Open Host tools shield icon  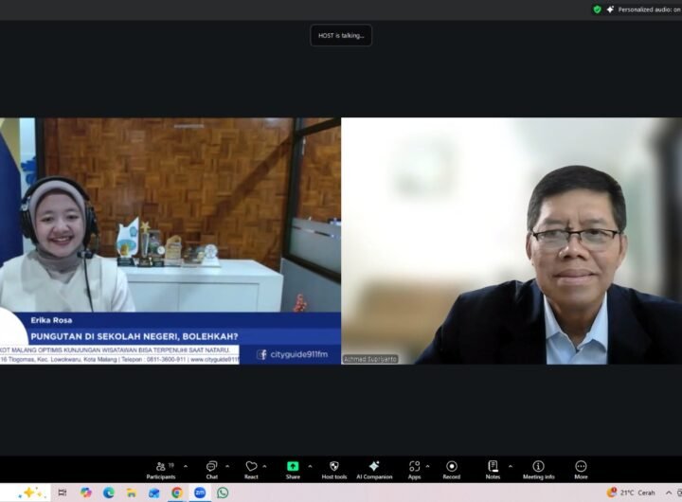point(333,468)
